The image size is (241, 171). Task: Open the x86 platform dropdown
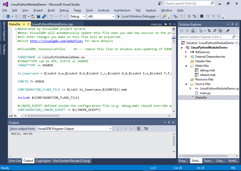click(113, 16)
